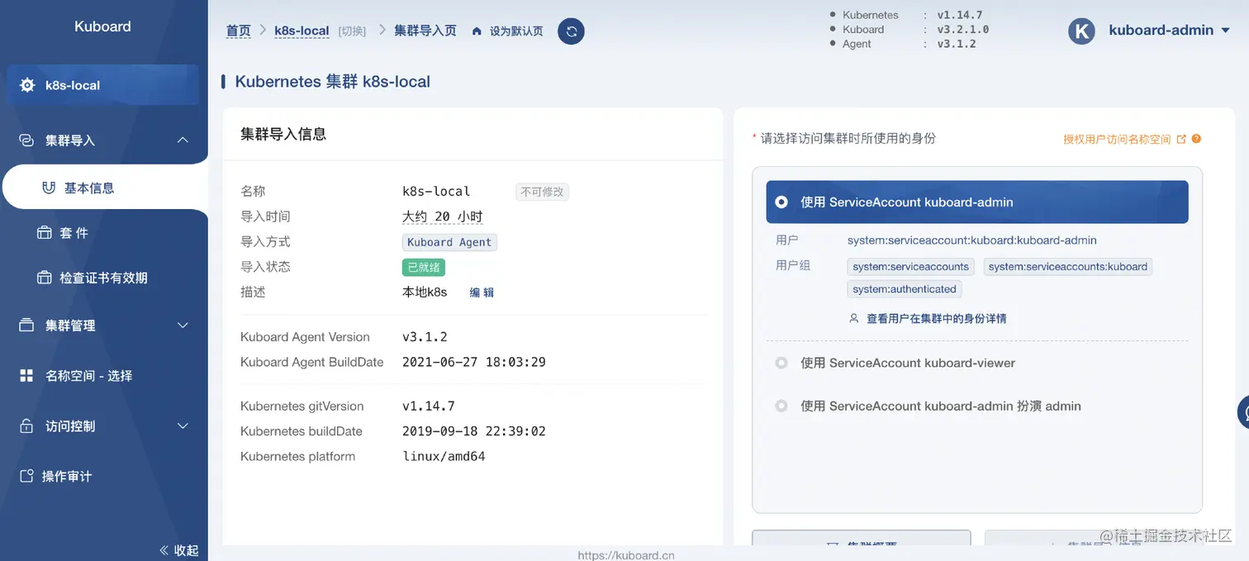Click the user icon beside 查看用户在集群中的身份详情
The height and width of the screenshot is (561, 1249).
point(854,318)
